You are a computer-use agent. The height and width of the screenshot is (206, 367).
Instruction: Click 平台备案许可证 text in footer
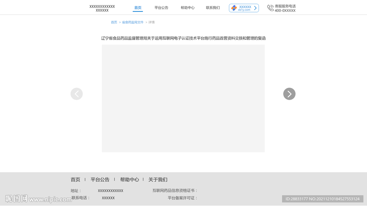tap(182, 198)
